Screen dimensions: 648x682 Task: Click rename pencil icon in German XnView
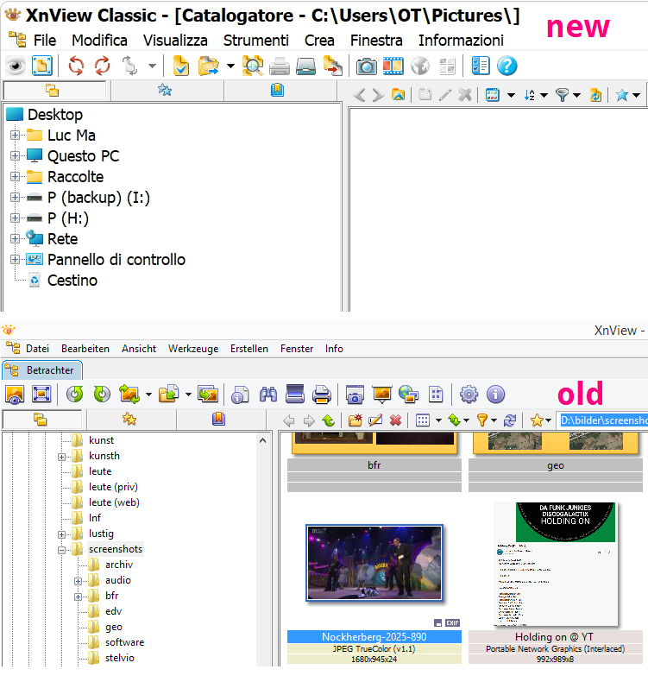[375, 420]
